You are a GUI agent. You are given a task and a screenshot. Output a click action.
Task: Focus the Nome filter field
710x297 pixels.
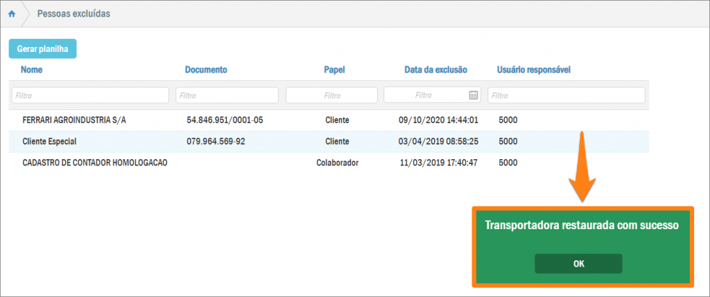(x=89, y=95)
